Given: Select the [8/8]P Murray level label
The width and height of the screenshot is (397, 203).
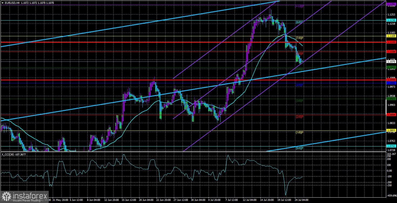Looking at the screenshot, I should pos(299,22).
